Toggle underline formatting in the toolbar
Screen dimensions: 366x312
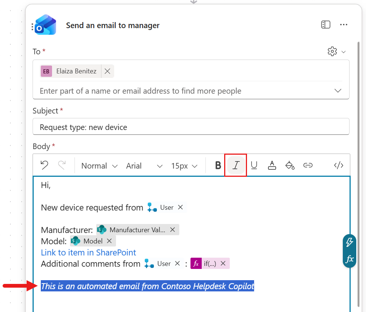coord(254,165)
